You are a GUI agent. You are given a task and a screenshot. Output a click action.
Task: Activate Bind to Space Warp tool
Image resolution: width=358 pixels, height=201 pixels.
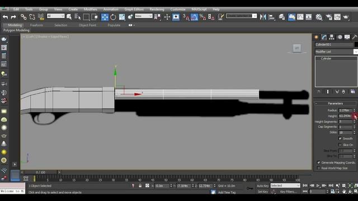coord(41,17)
